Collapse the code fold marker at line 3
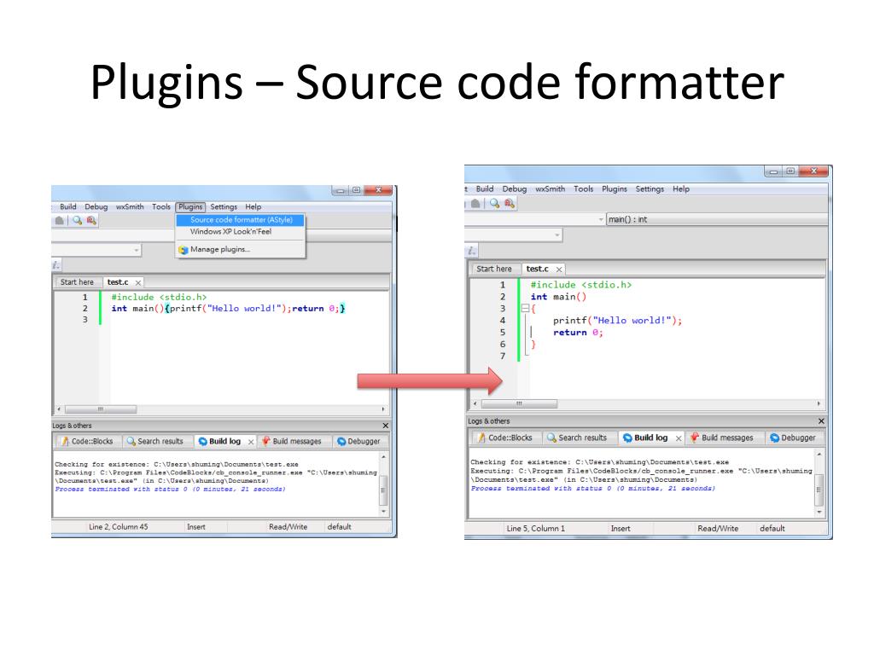Viewport: 874px width, 655px height. [x=525, y=308]
